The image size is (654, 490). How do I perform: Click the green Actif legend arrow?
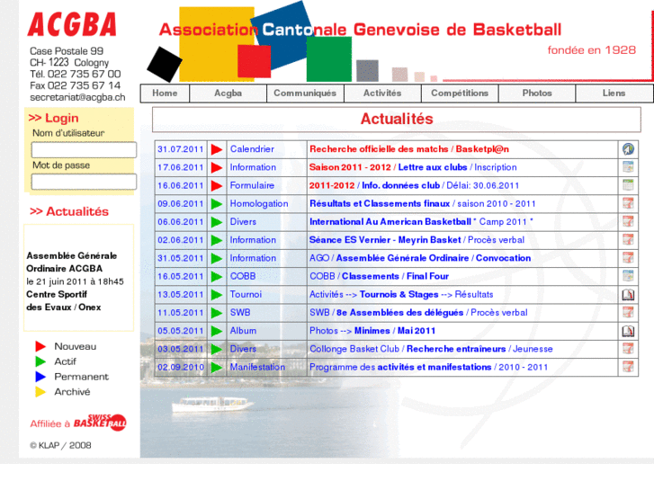(40, 361)
